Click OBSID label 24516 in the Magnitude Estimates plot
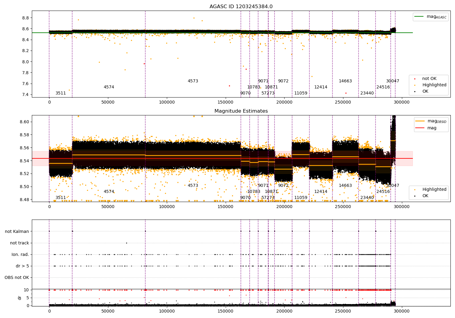The width and height of the screenshot is (455, 318). coord(383,192)
